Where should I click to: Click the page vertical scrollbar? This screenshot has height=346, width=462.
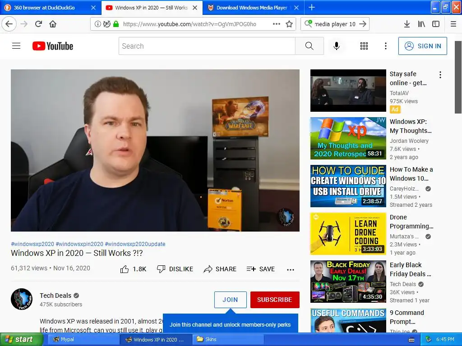pos(458,77)
